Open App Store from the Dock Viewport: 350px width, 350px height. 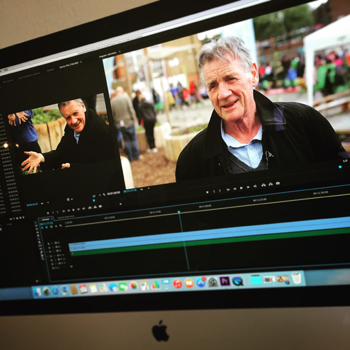coord(201,282)
